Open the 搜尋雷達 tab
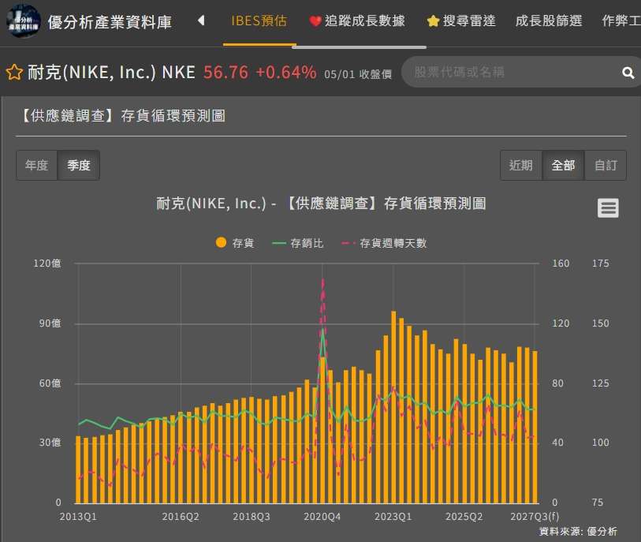 (461, 21)
